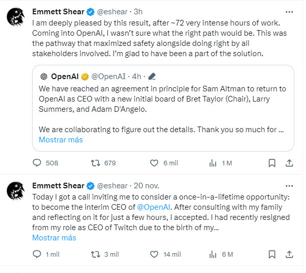Open more options for first tweet
Image resolution: width=306 pixels, height=273 pixels.
289,12
